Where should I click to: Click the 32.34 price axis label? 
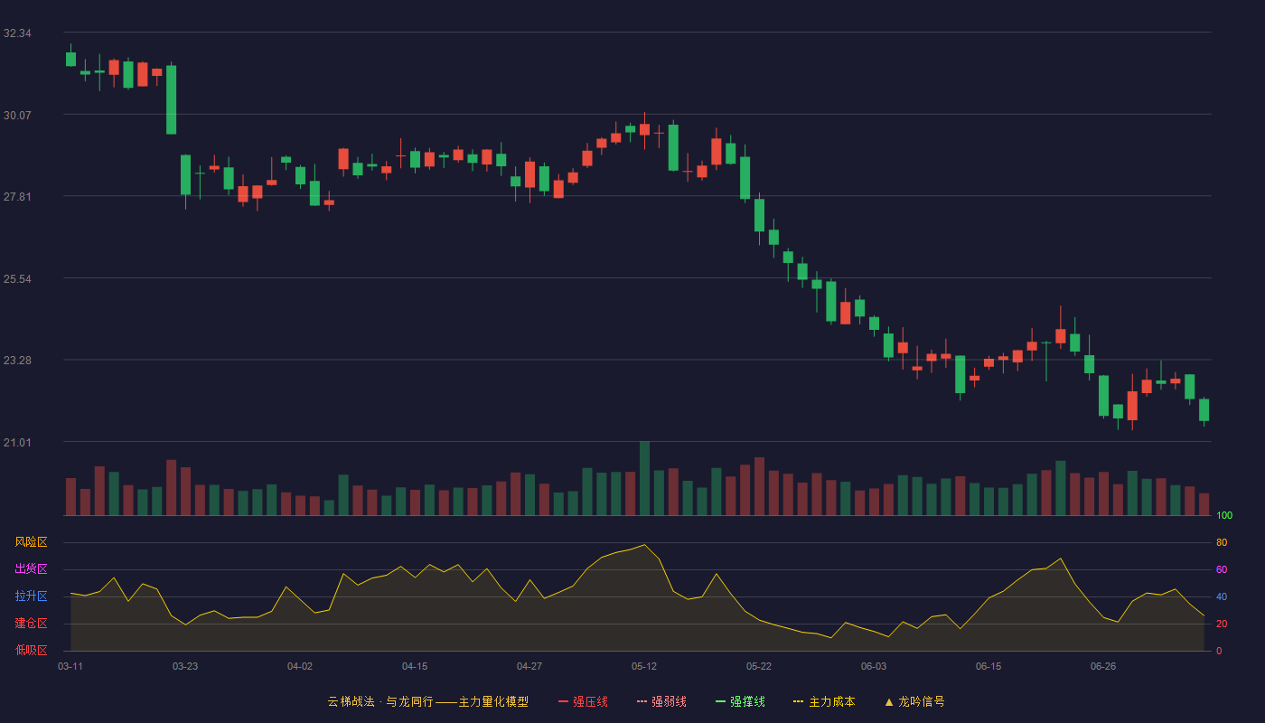[x=17, y=33]
